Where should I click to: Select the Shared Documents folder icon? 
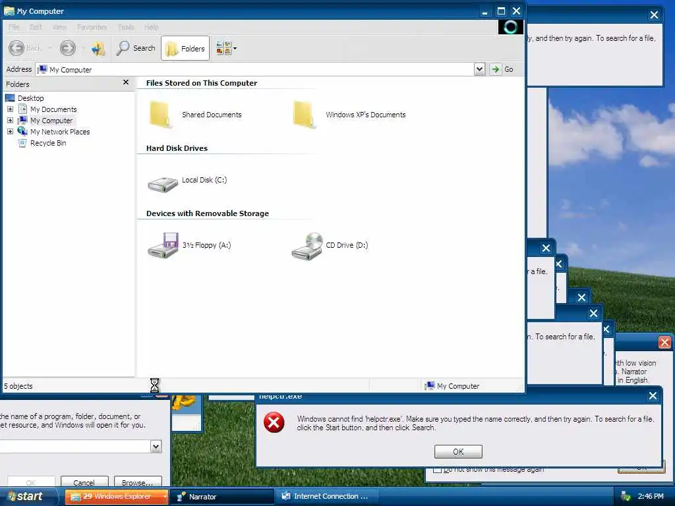click(160, 115)
